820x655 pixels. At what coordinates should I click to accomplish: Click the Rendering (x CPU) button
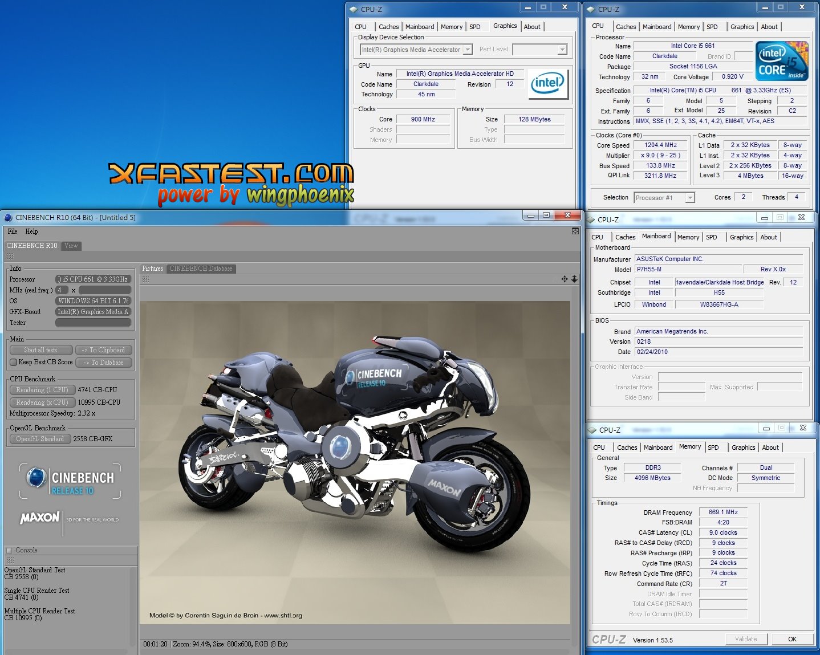point(42,402)
